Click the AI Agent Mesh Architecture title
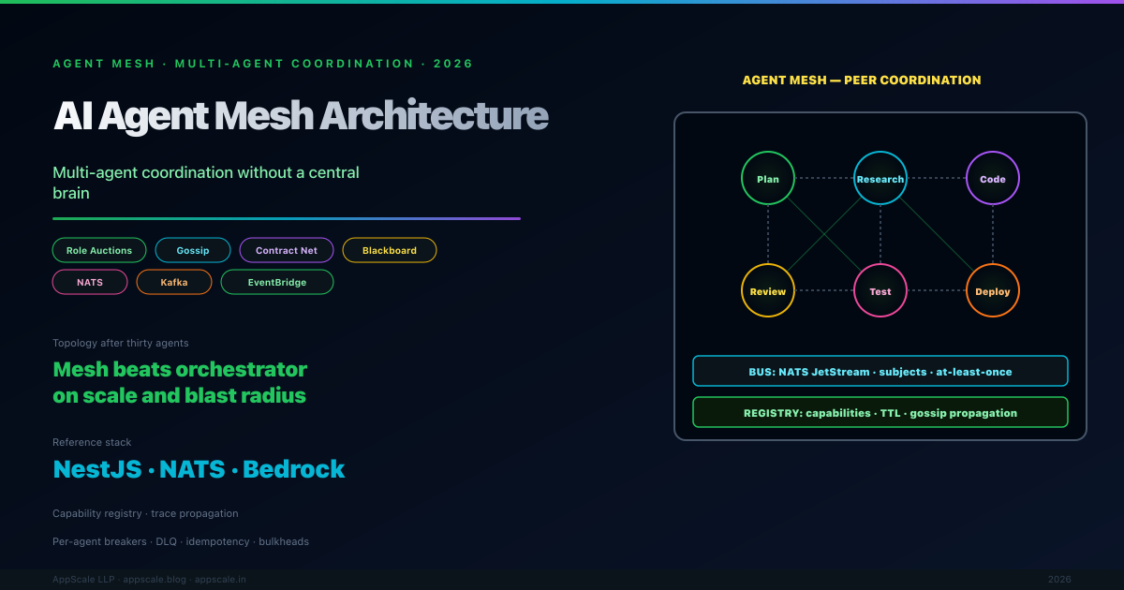Image resolution: width=1124 pixels, height=590 pixels. coord(301,116)
